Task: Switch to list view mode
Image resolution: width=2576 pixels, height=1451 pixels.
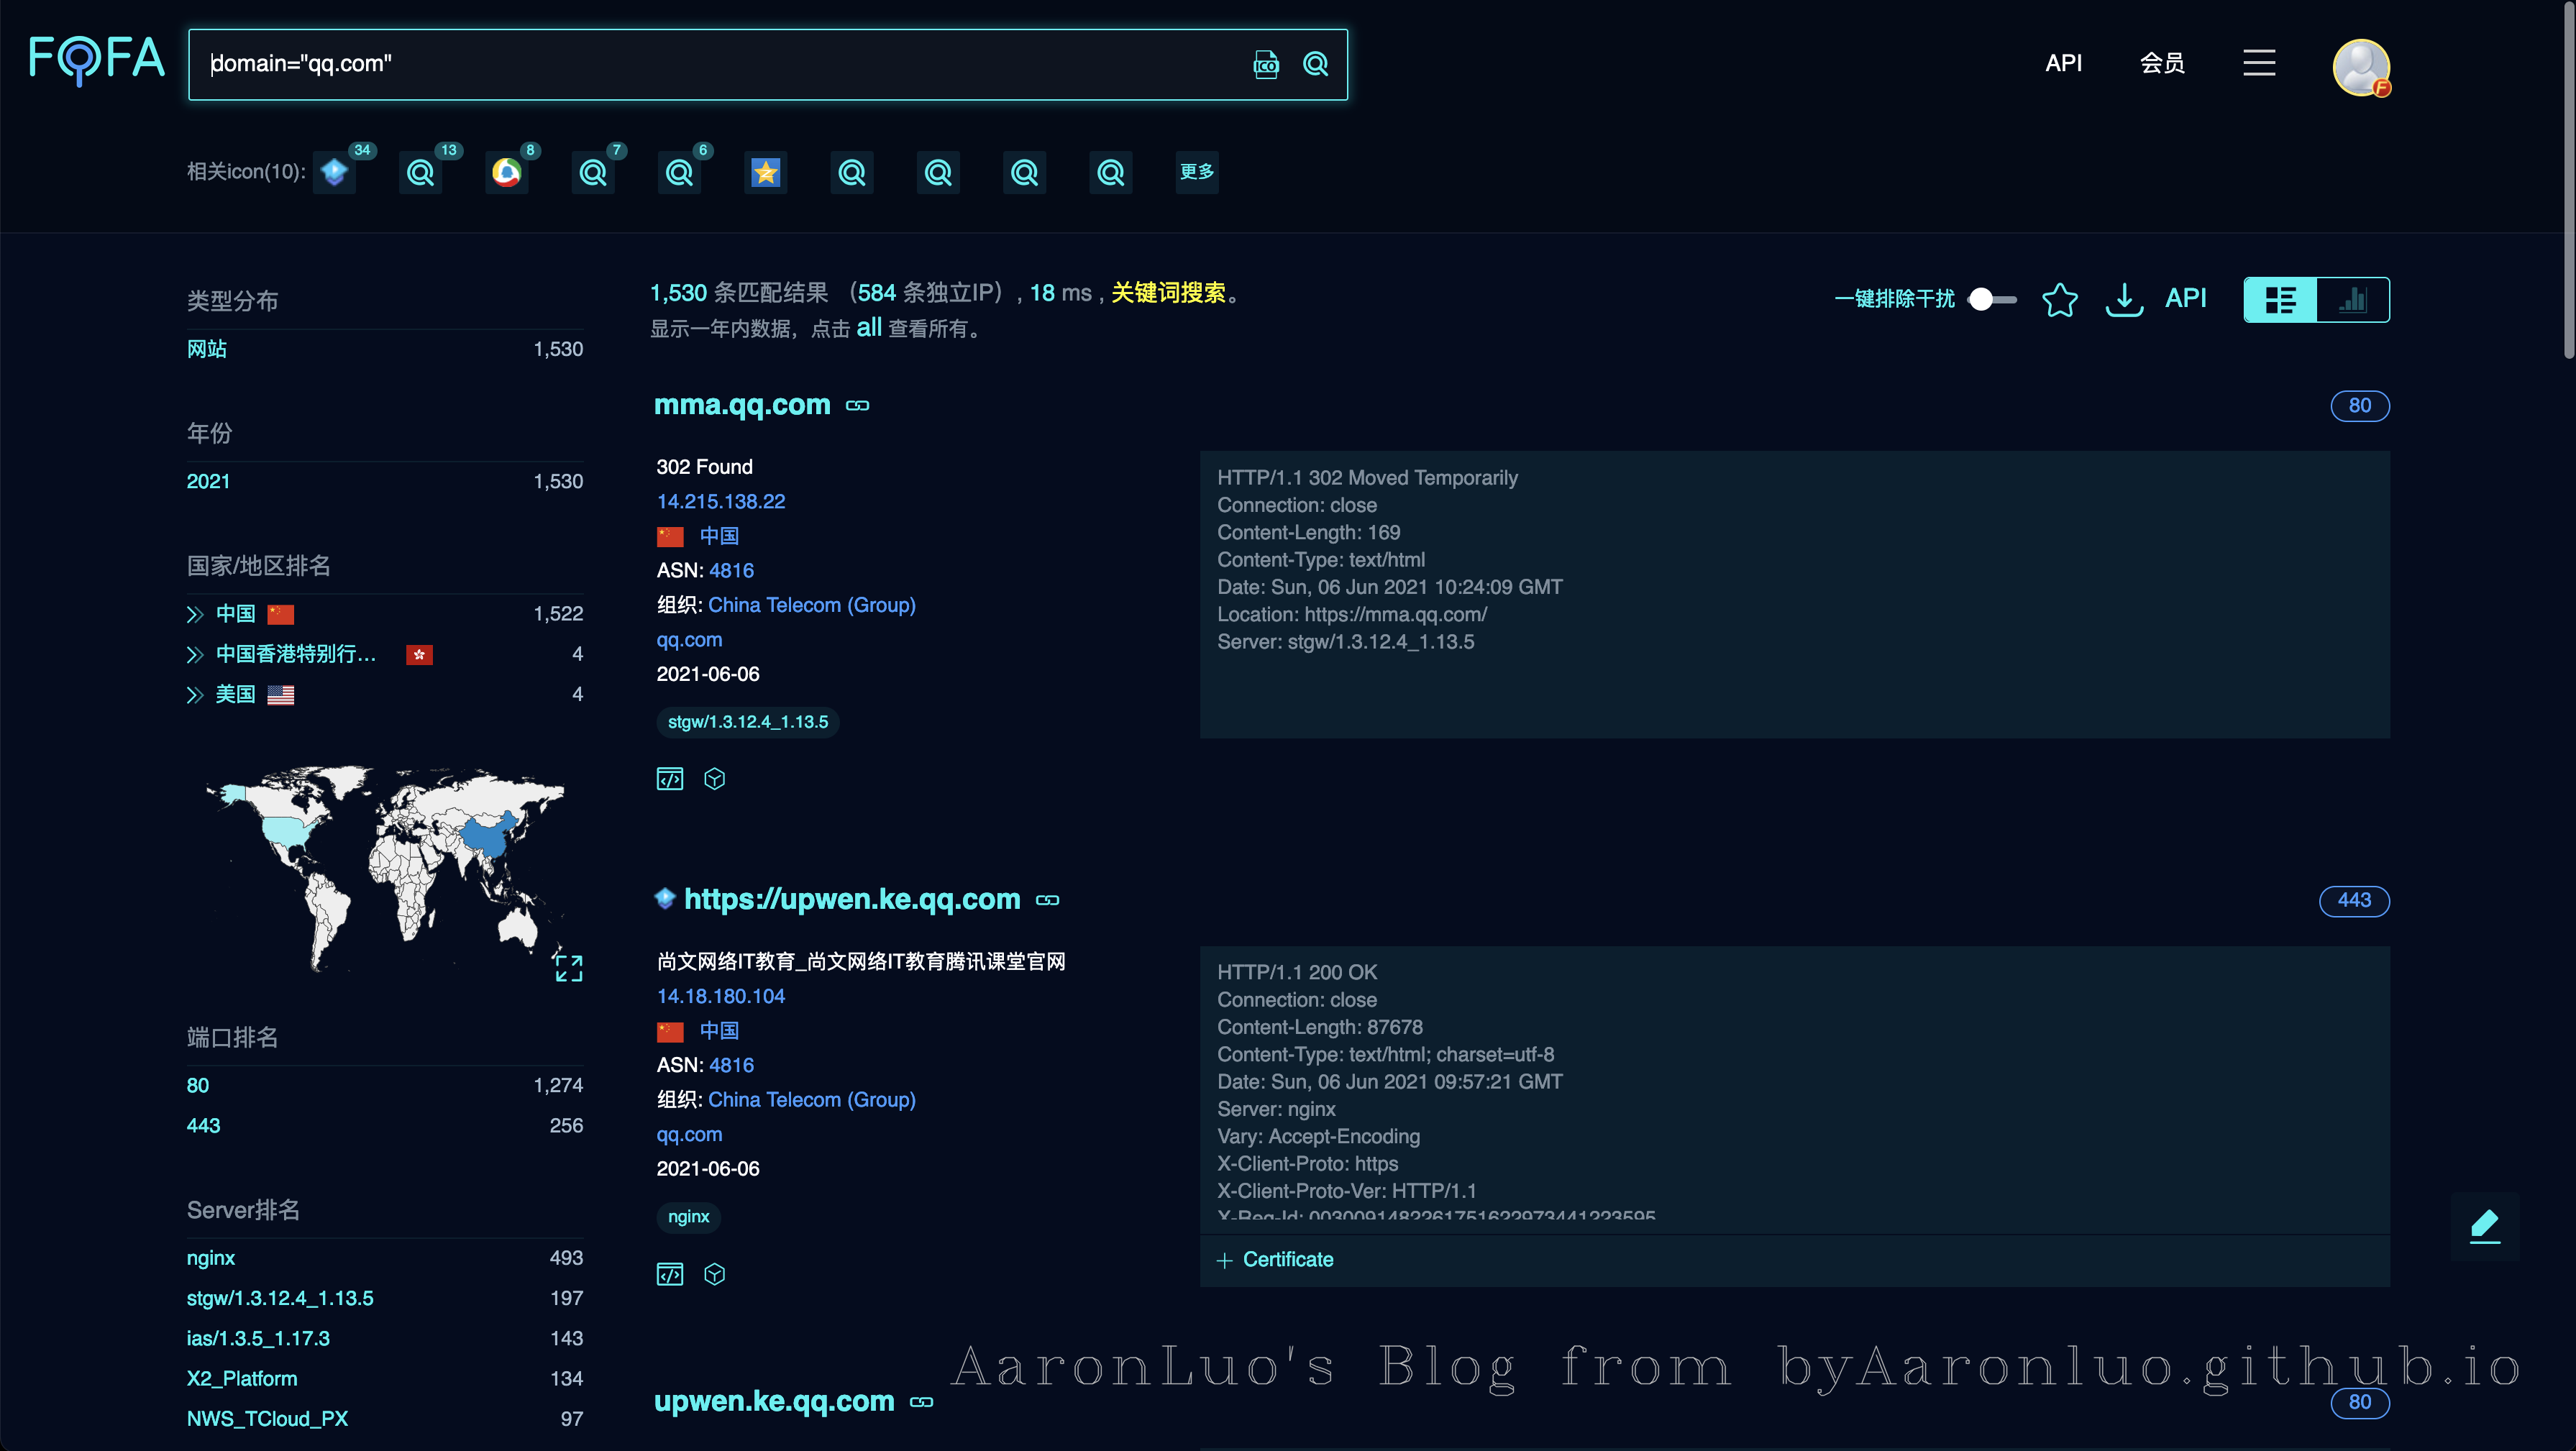Action: coord(2280,300)
